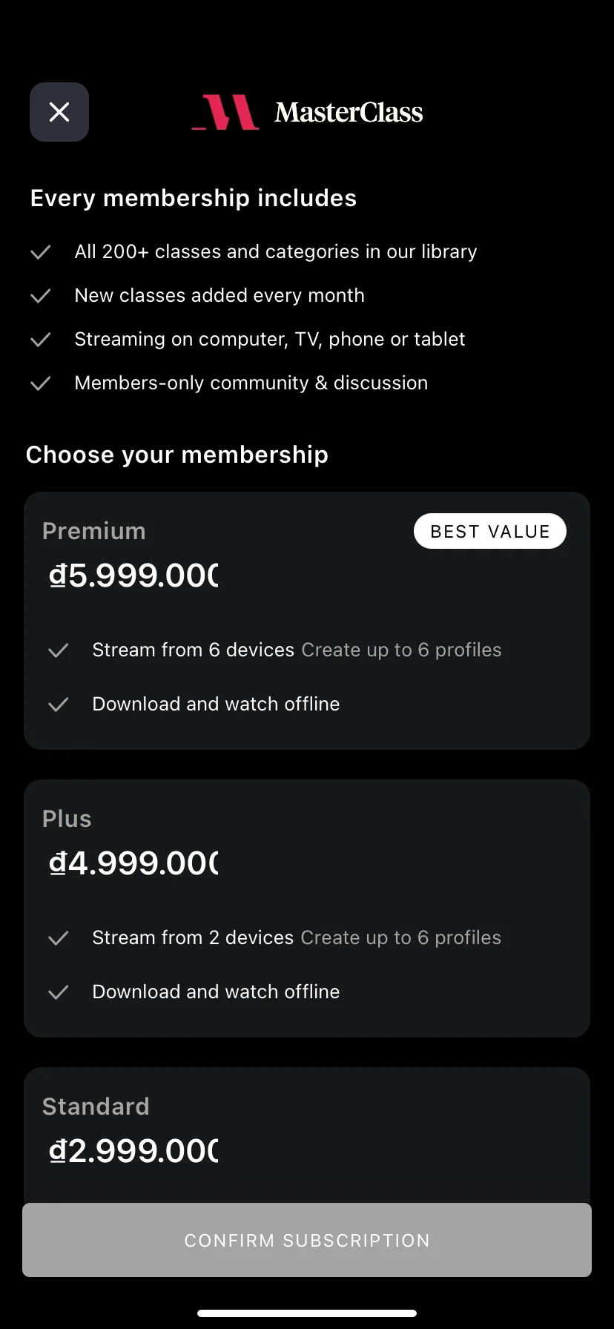Confirm subscription with the bottom button
The image size is (614, 1329).
coord(307,1240)
